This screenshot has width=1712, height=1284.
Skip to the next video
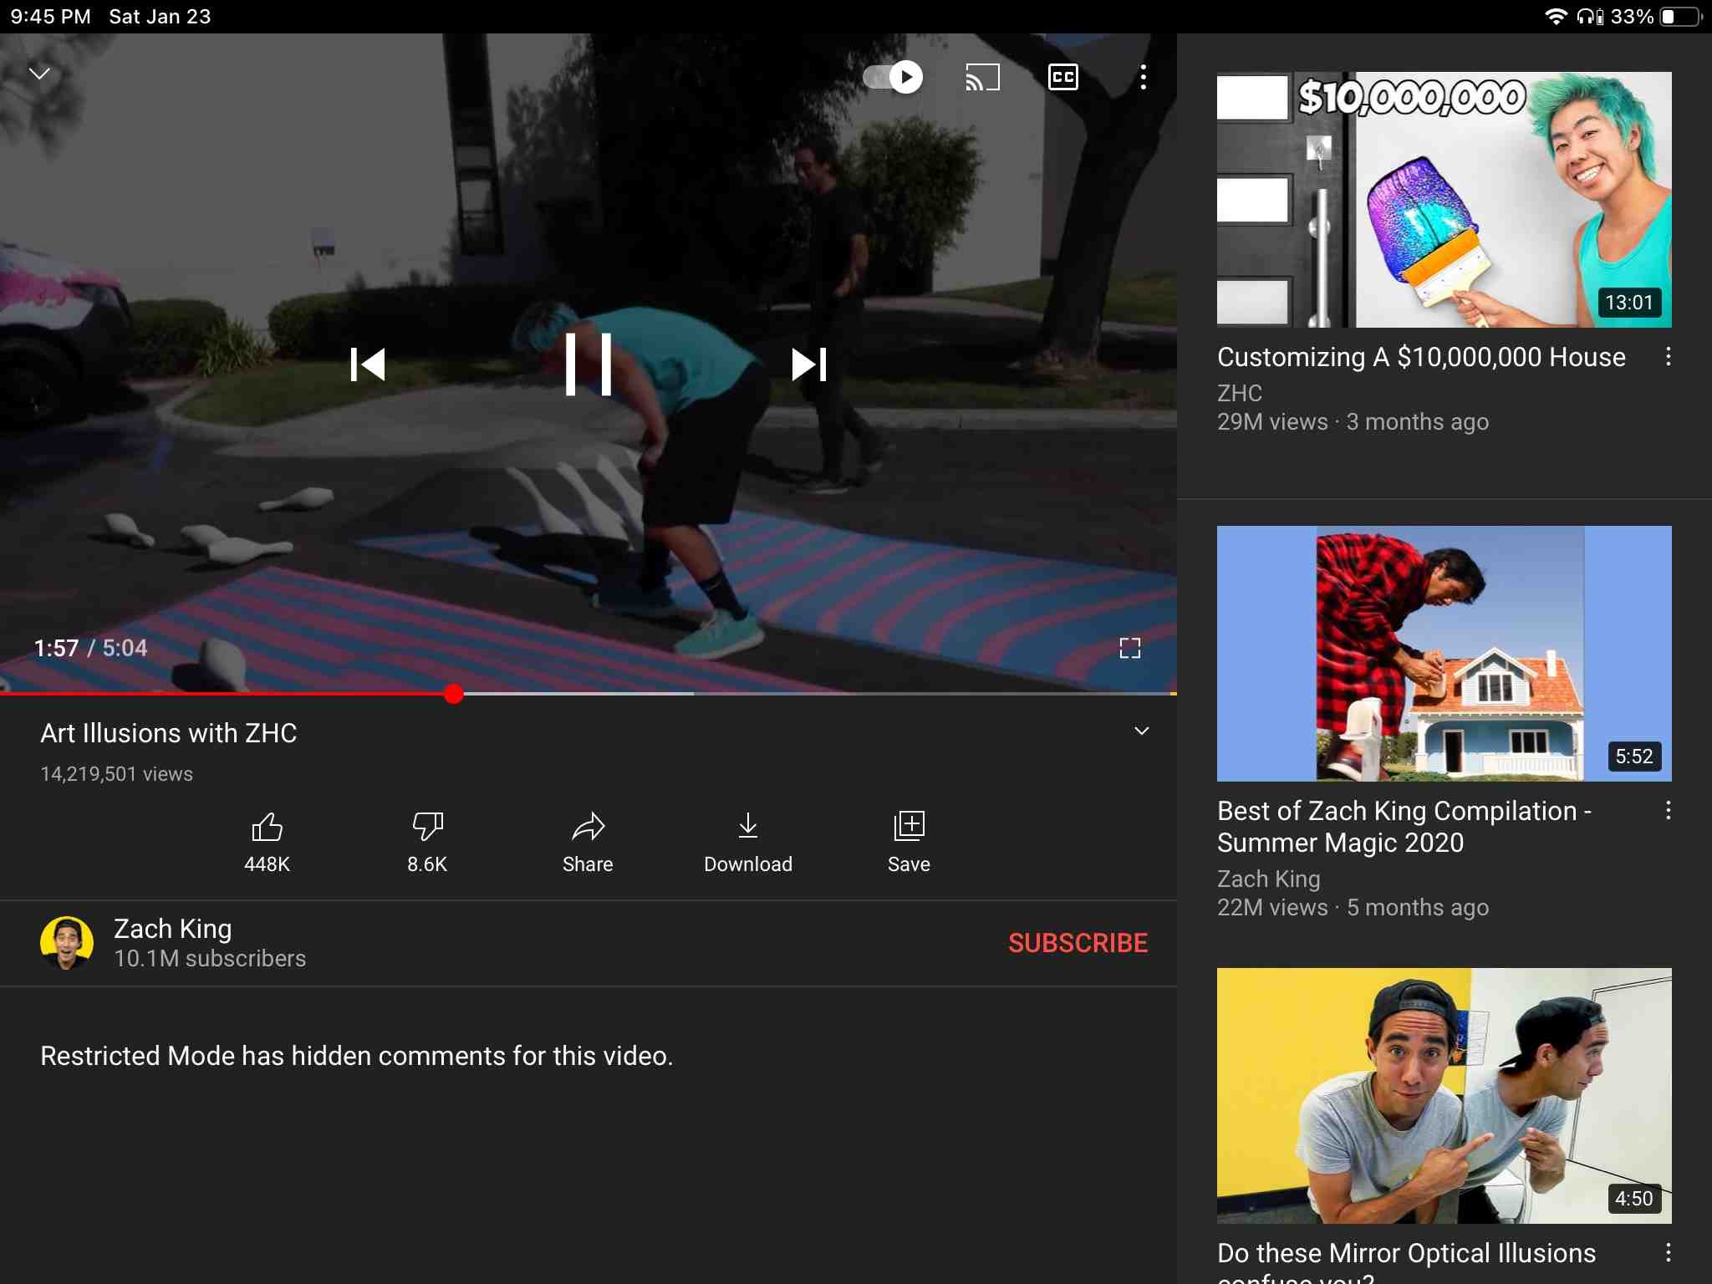(x=809, y=364)
